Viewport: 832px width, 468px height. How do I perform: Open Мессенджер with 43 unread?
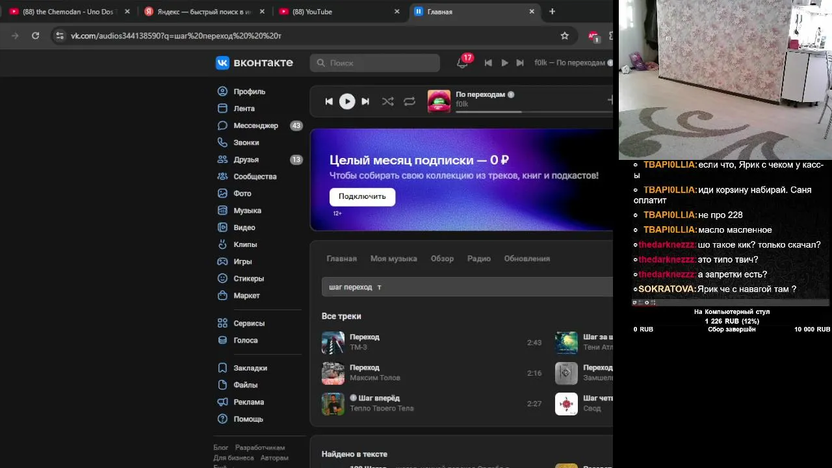point(257,125)
